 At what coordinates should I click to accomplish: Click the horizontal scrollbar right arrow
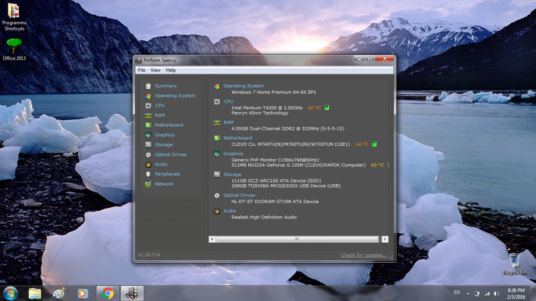(x=385, y=239)
